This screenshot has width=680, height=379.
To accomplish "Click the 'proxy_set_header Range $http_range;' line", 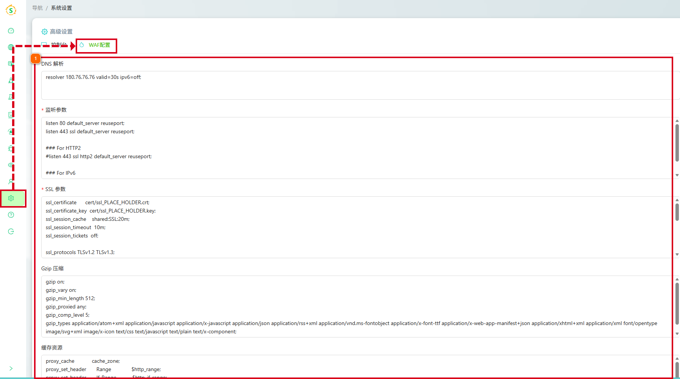I will tap(103, 369).
